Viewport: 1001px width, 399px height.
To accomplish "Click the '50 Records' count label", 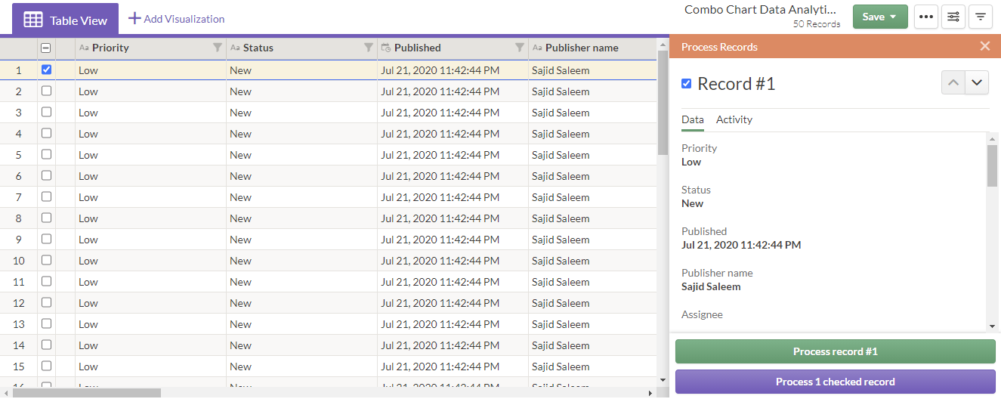I will (x=817, y=24).
